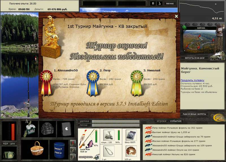
Task: Select event Ельца сибирского на 109 грамм
Action: [x=182, y=146]
